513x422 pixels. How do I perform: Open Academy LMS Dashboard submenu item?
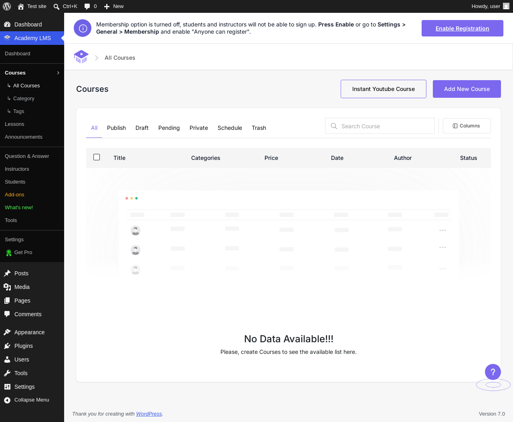pyautogui.click(x=17, y=54)
